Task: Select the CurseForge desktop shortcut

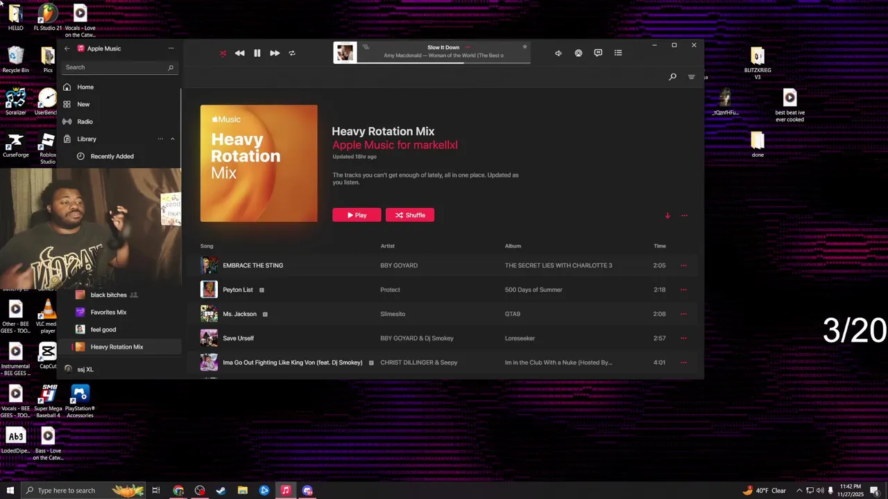Action: point(15,146)
